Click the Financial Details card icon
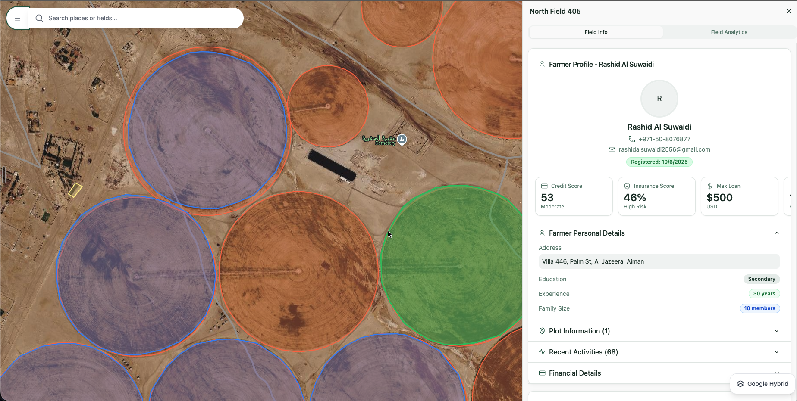The height and width of the screenshot is (401, 797). (x=542, y=373)
